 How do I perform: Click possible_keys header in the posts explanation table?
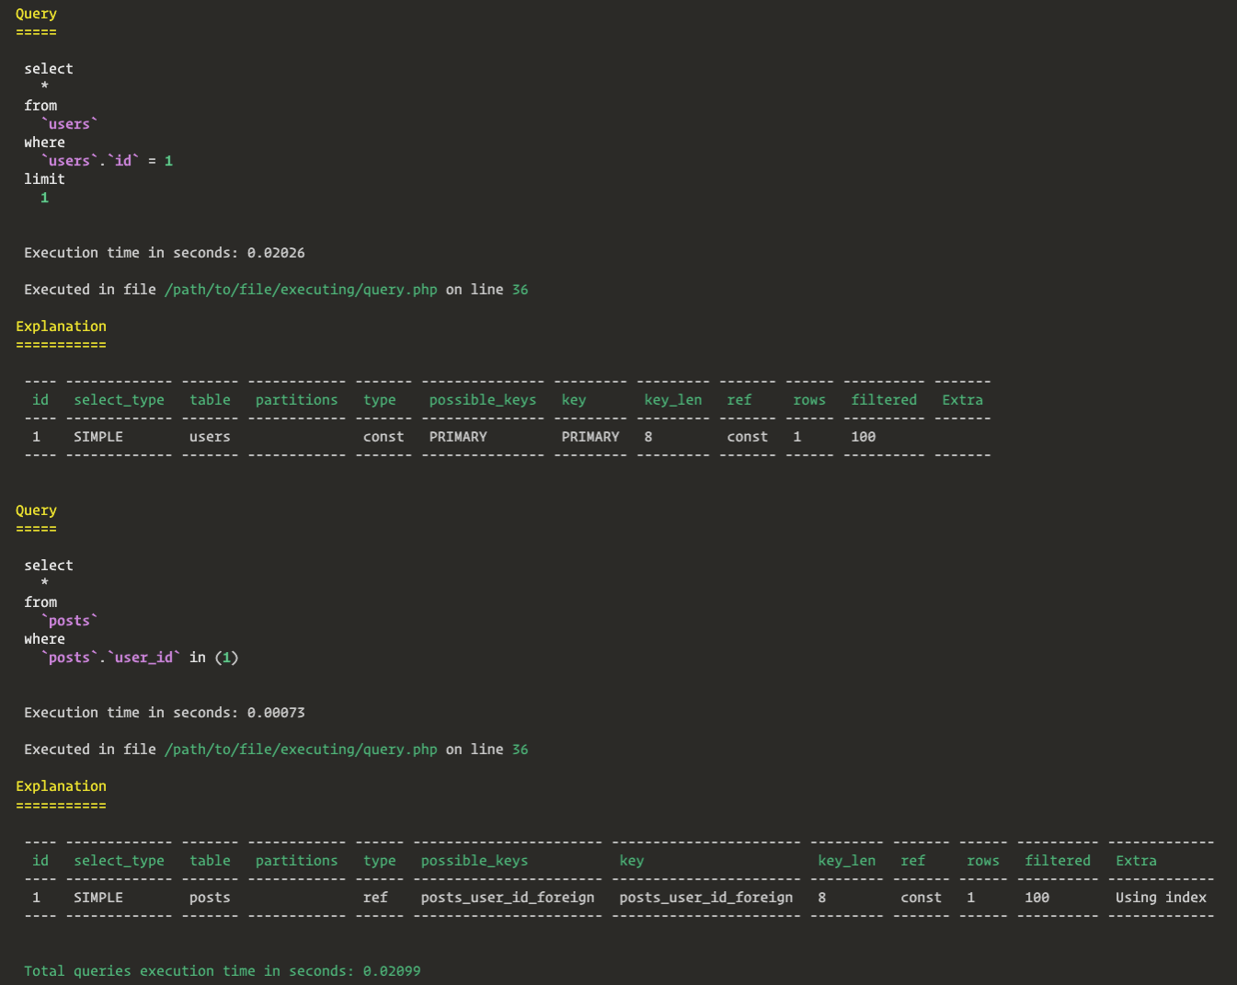[x=475, y=861]
